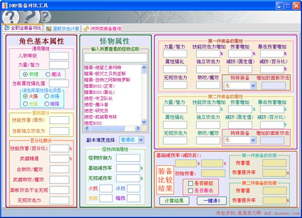Screen dimensions: 302x218
Task: Open the 副本难度选择 dropdown
Action: coord(141,140)
